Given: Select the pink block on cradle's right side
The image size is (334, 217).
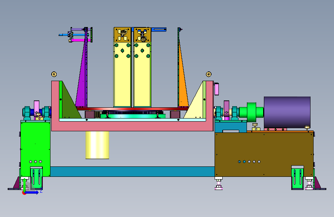Looking at the screenshot, I should coord(217,89).
